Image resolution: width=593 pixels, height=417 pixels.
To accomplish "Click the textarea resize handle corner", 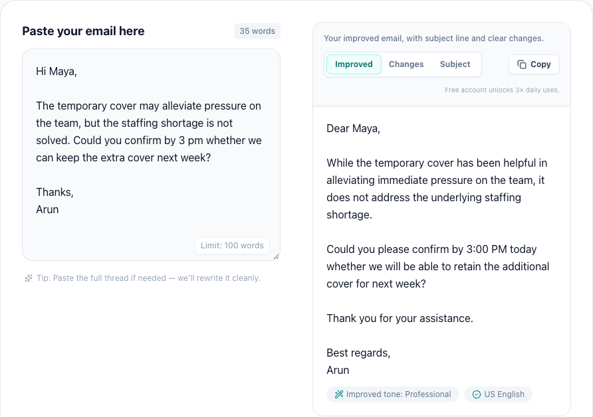I will (x=276, y=257).
